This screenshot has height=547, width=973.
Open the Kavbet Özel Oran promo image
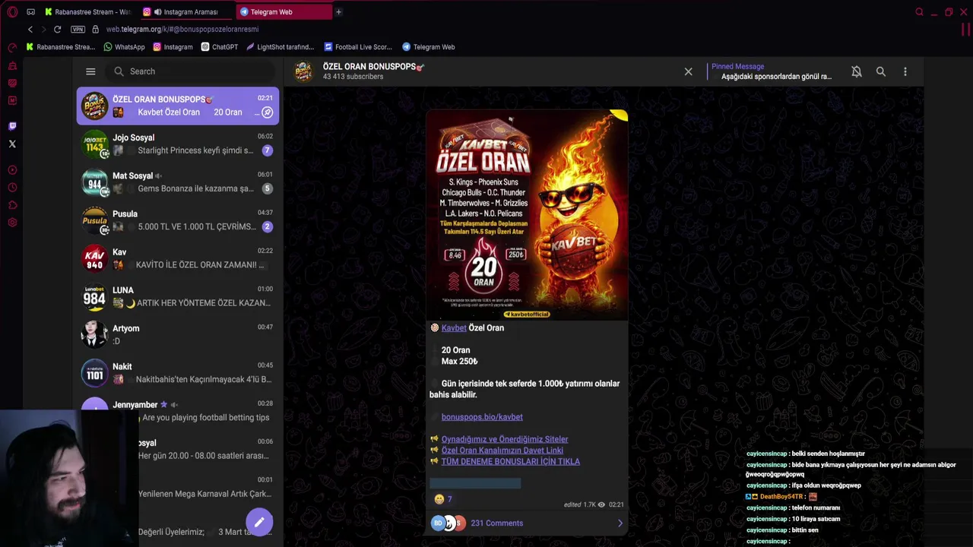527,215
